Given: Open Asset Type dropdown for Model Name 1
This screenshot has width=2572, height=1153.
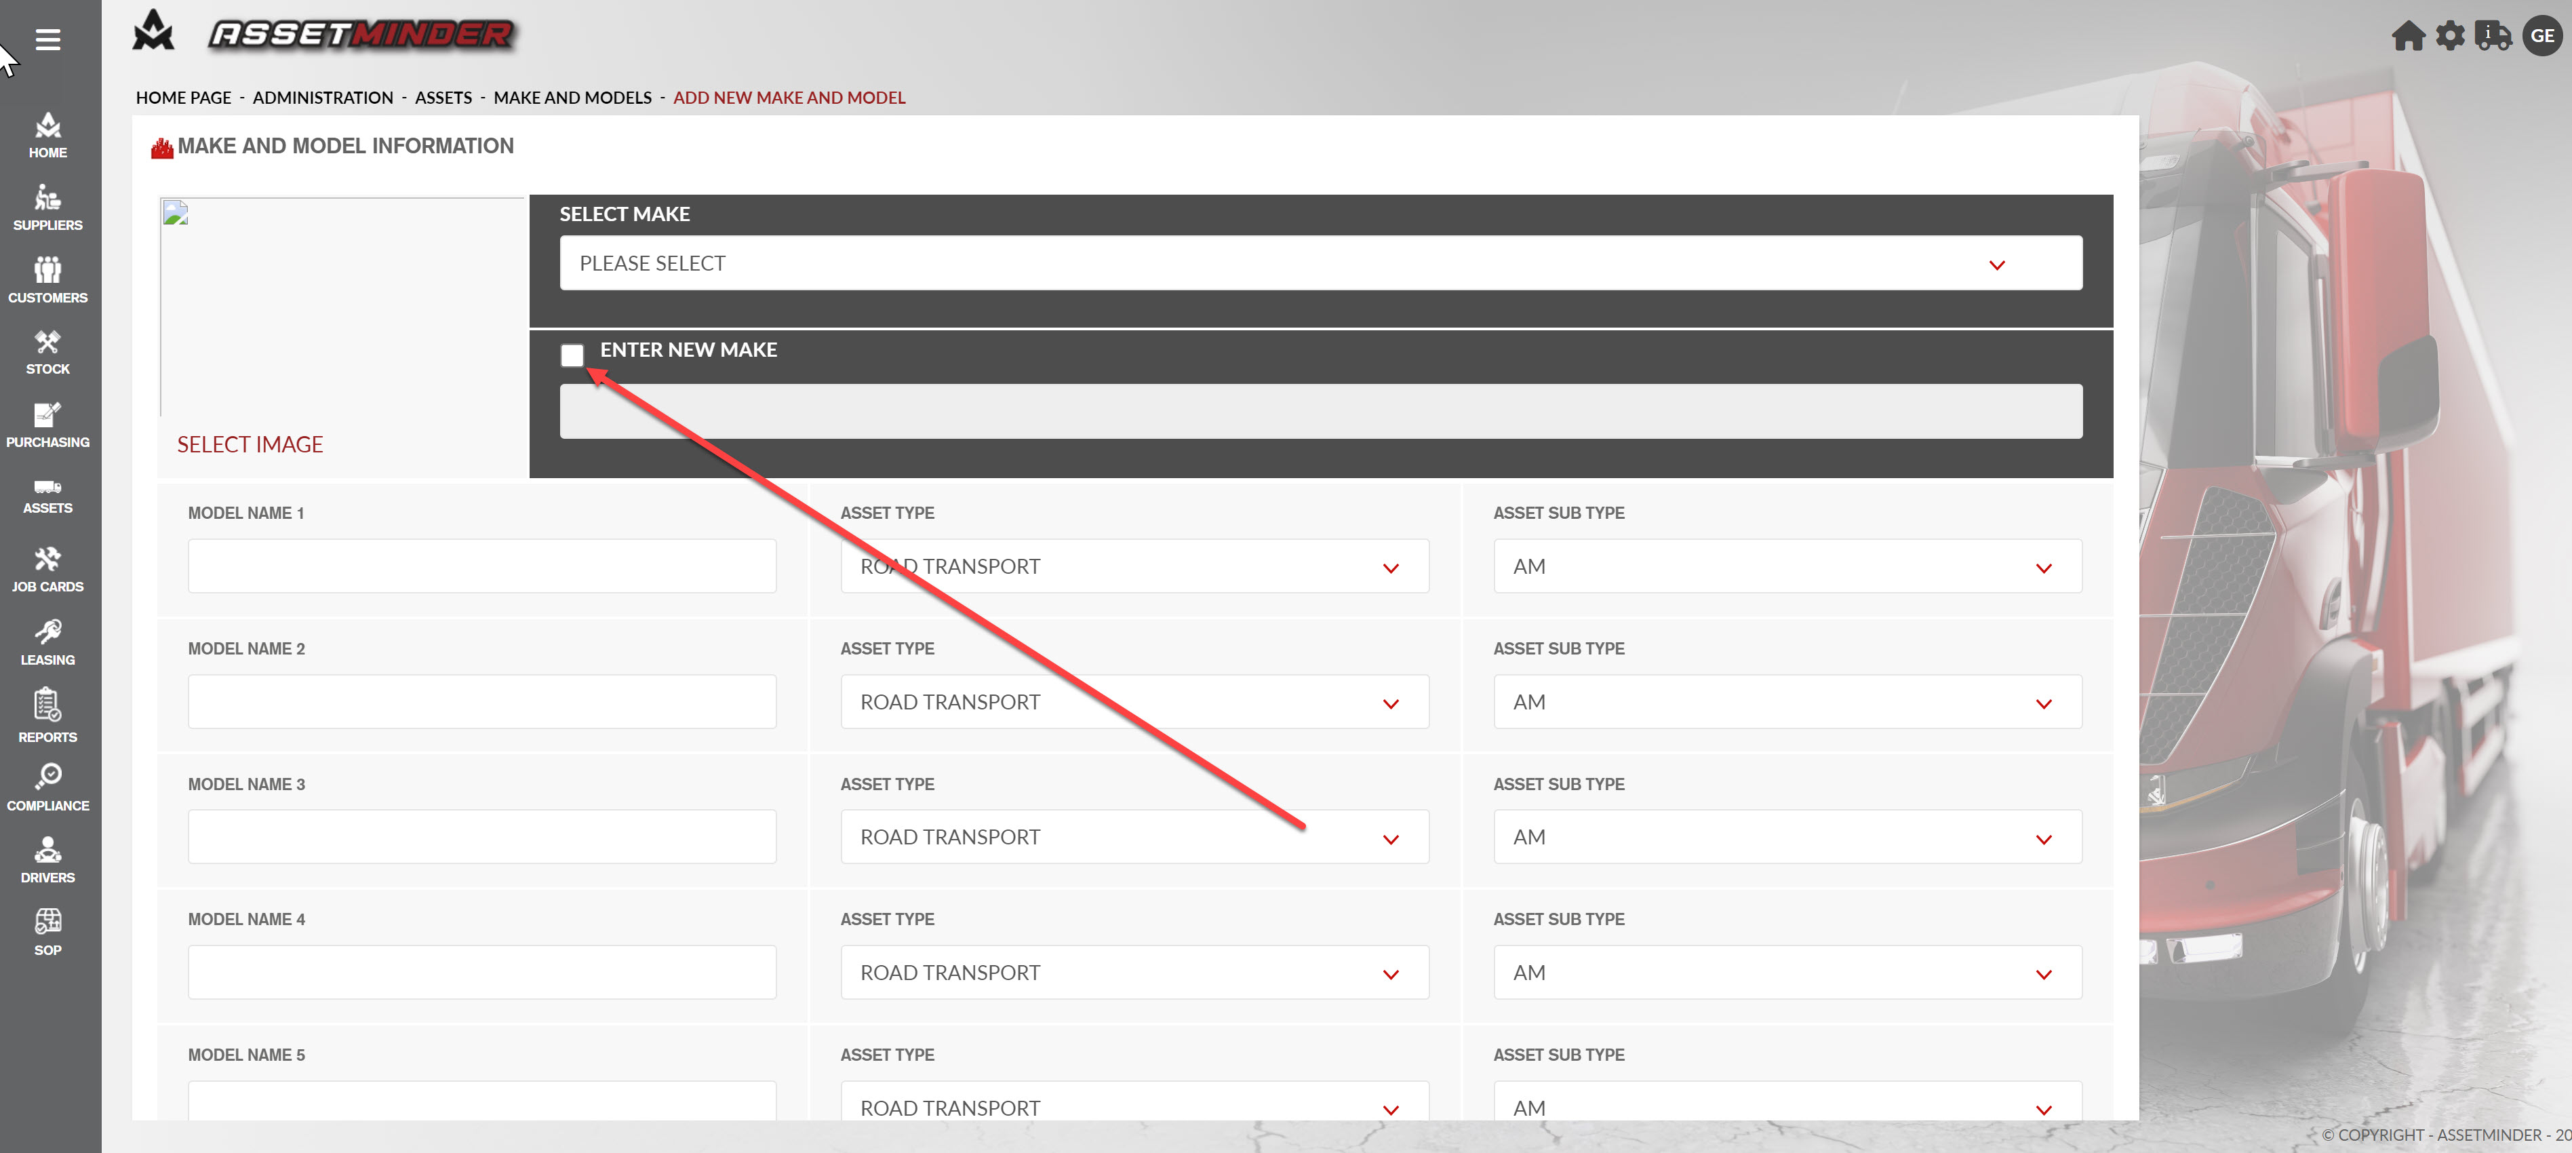Looking at the screenshot, I should point(1134,566).
